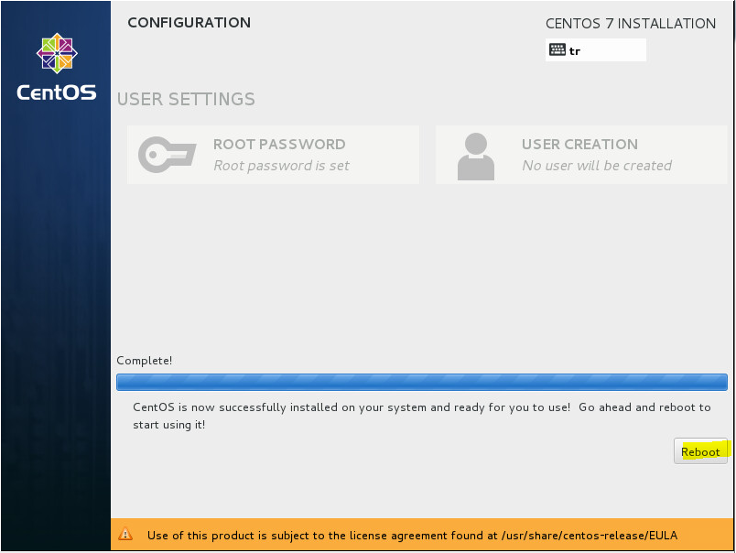Image resolution: width=736 pixels, height=553 pixels.
Task: Click the orange EULA license notice bar
Action: point(421,534)
